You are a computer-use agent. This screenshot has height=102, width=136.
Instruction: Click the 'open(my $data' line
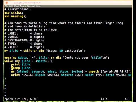57,58
